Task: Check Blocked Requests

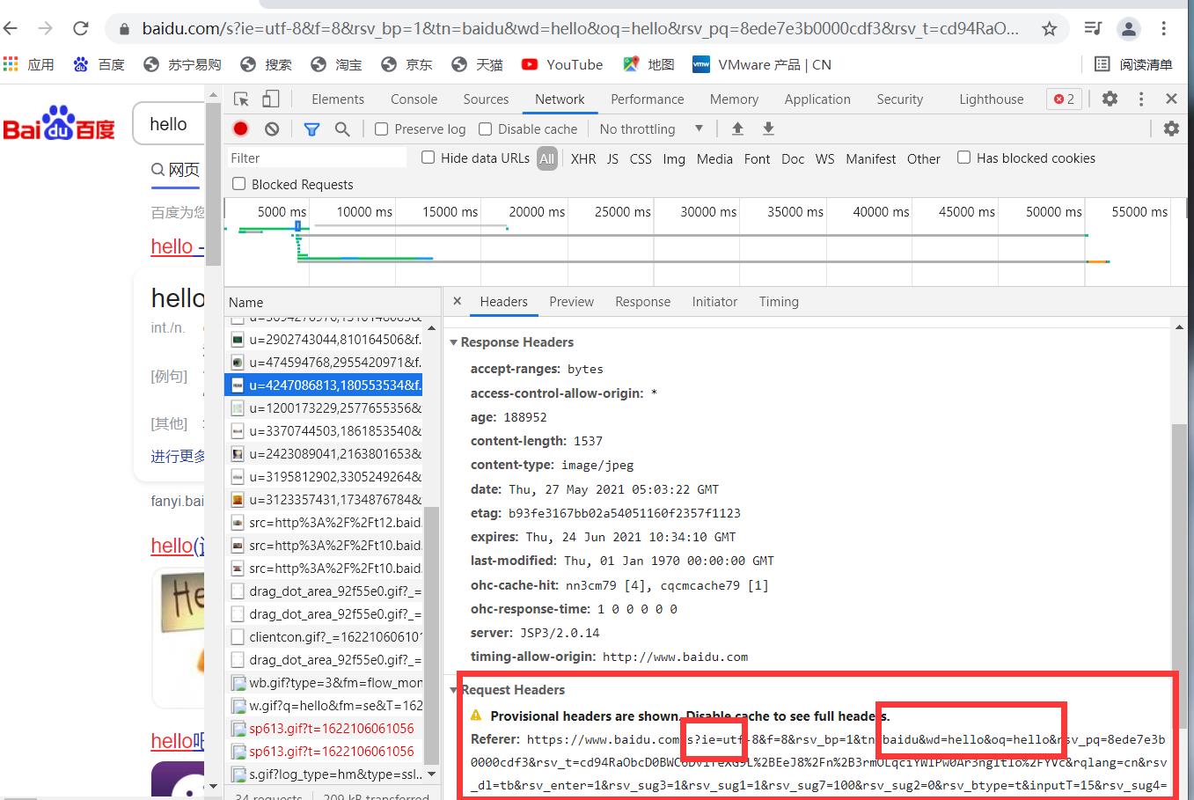Action: [x=238, y=184]
